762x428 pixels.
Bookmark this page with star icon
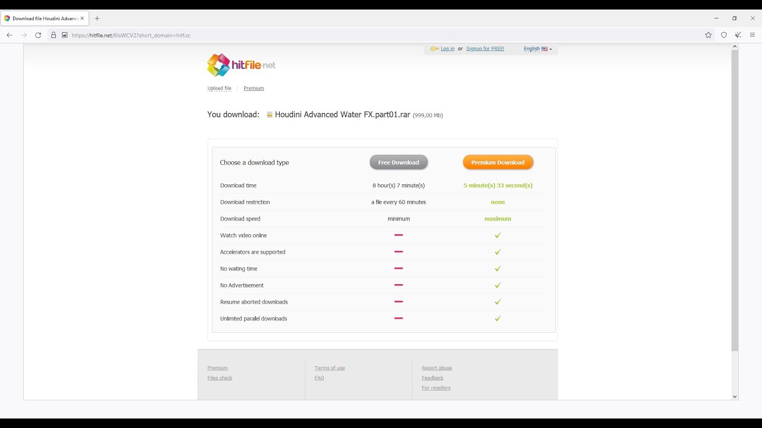(708, 35)
